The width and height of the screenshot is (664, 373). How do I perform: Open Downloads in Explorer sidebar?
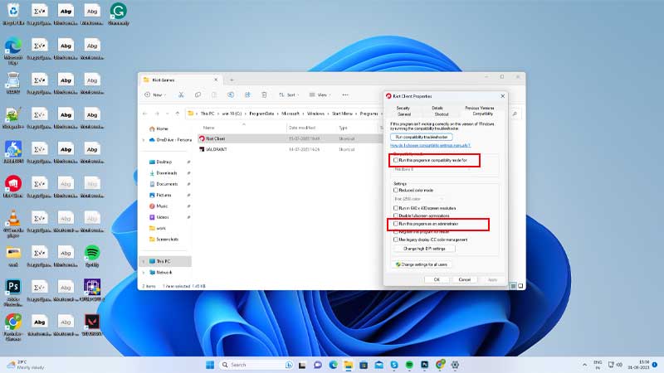pyautogui.click(x=167, y=173)
